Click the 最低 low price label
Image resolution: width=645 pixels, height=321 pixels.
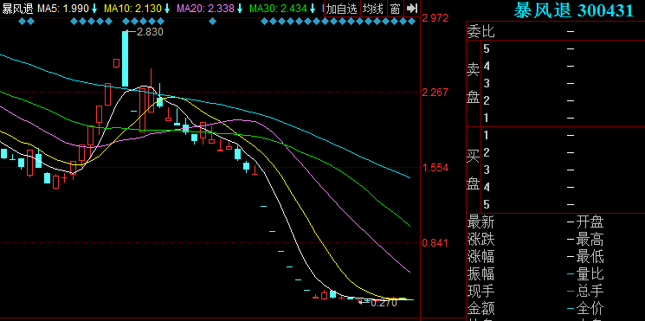click(x=590, y=256)
